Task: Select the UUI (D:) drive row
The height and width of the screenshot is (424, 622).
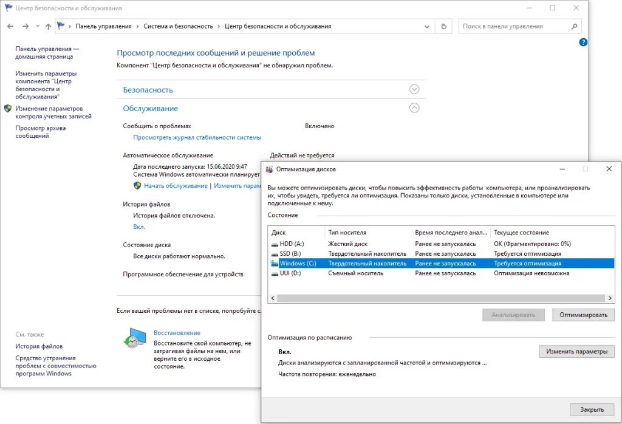Action: point(441,273)
